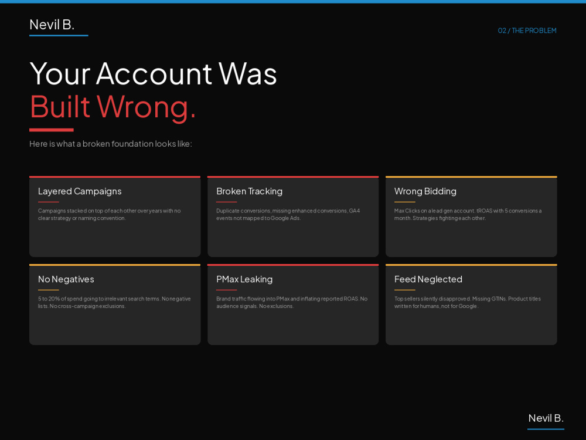The width and height of the screenshot is (586, 440).
Task: Select the 'PMax Leaking' card title
Action: click(244, 279)
